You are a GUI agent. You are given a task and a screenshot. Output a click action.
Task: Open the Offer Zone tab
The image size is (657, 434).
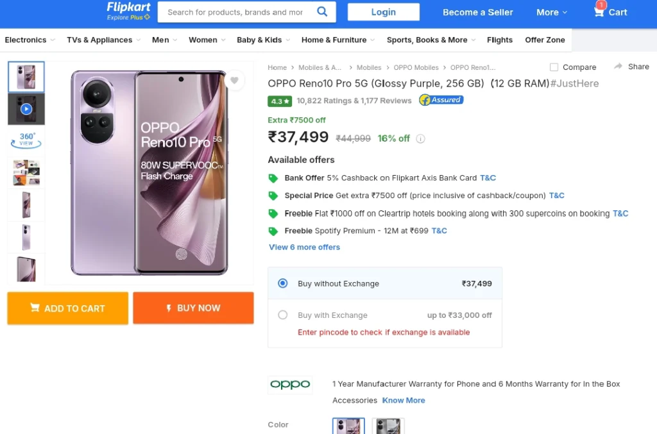coord(545,40)
